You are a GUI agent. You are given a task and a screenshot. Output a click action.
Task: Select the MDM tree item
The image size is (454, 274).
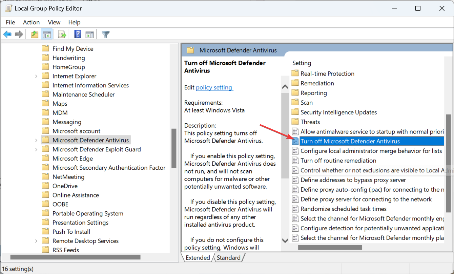[x=60, y=113]
